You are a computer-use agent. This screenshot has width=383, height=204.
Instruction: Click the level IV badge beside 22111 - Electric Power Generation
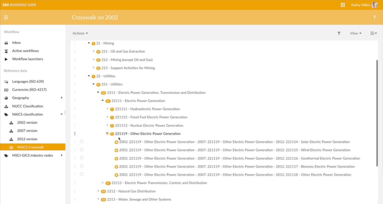[108, 101]
